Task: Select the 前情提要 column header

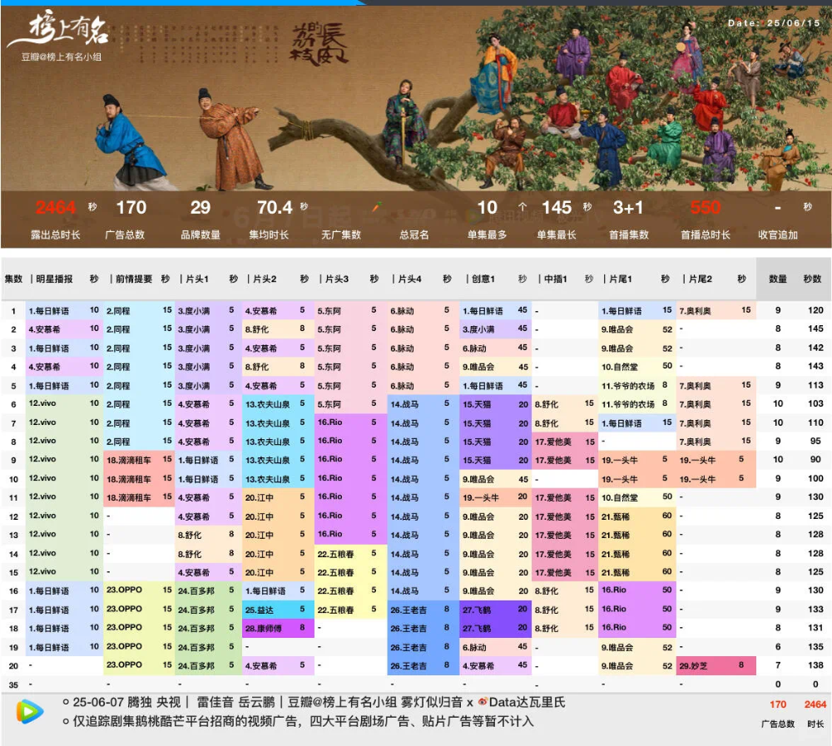Action: coord(134,279)
